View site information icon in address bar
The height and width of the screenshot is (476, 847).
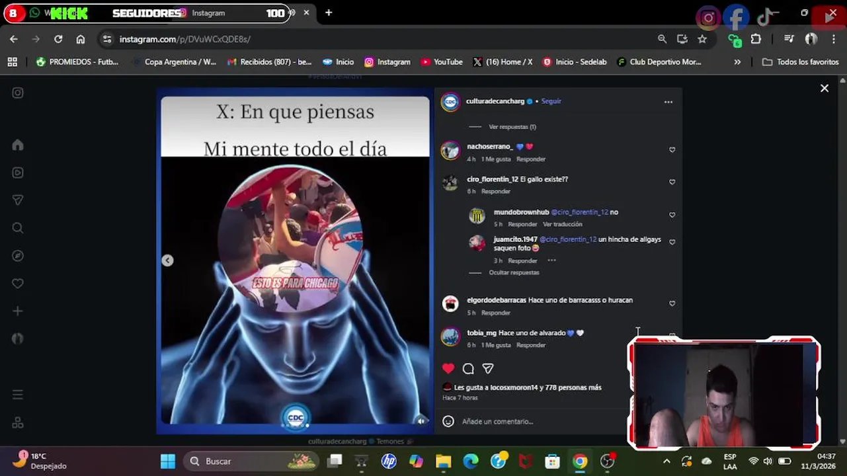107,39
